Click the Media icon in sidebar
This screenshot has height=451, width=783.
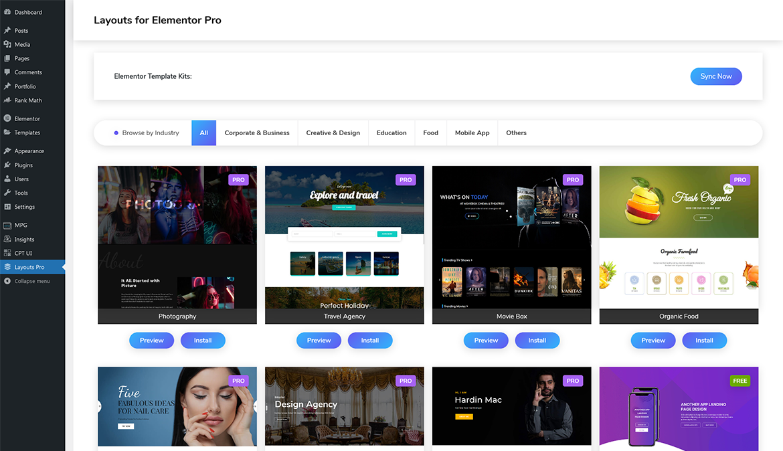7,44
